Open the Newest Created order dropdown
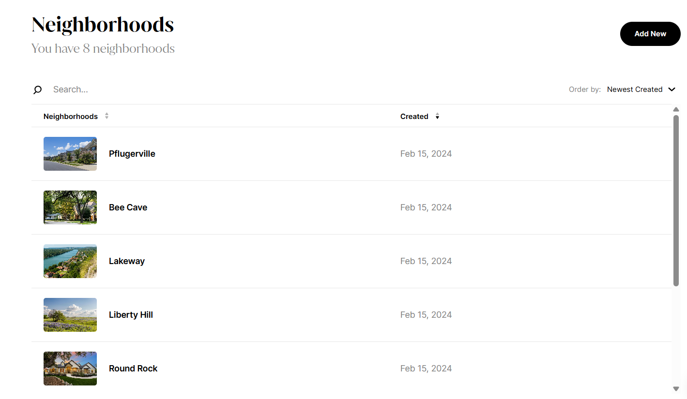 (635, 89)
